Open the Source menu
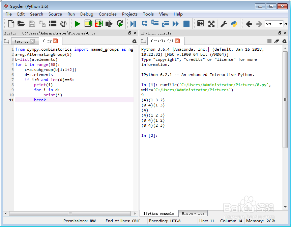 pyautogui.click(x=55, y=14)
